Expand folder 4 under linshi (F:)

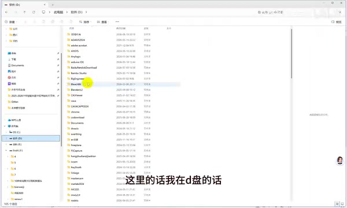(8, 157)
